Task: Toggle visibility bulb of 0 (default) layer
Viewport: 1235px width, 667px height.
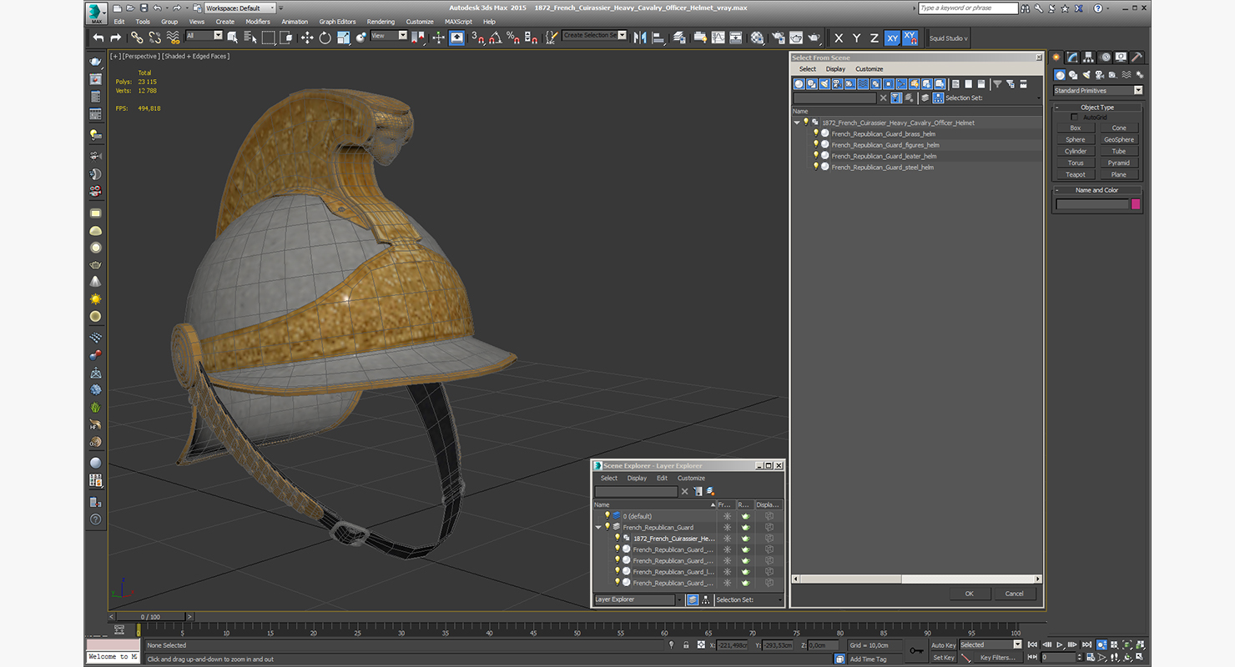Action: click(607, 516)
